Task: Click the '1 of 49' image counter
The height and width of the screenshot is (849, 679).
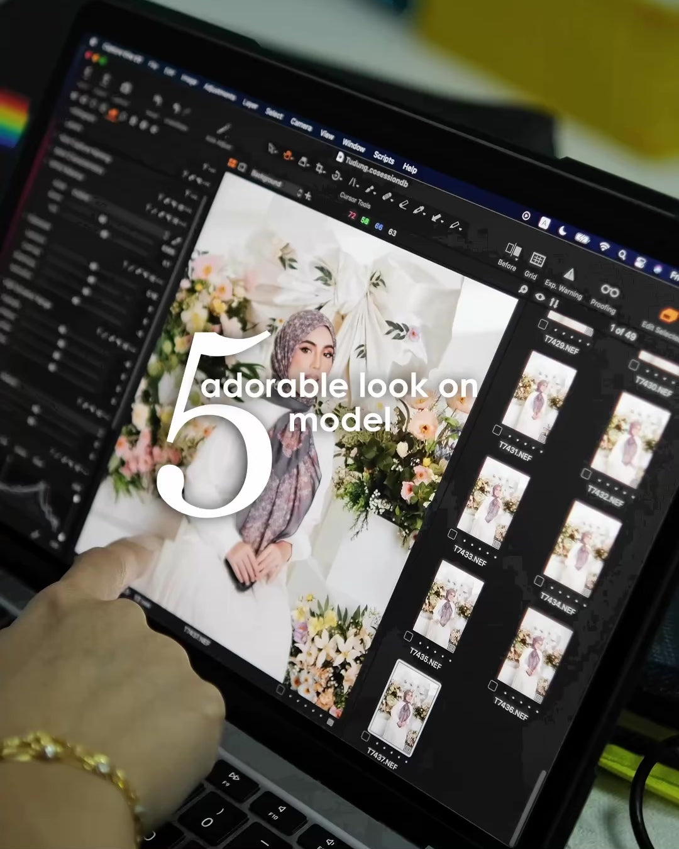Action: (622, 331)
